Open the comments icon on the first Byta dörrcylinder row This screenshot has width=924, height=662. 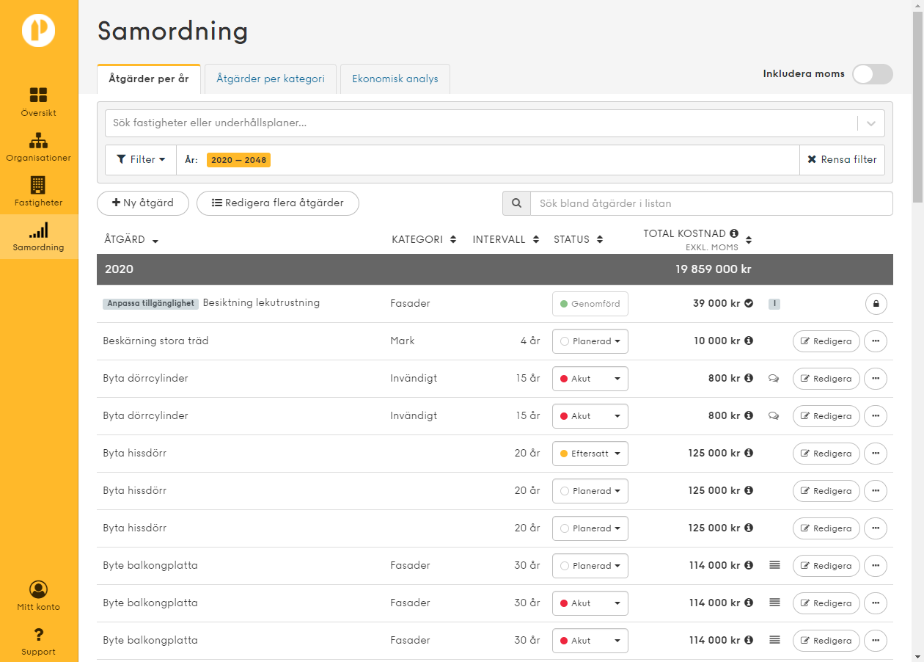[774, 379]
